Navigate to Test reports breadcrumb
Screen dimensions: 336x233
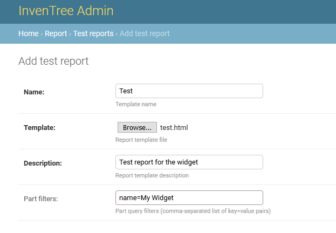[x=93, y=33]
